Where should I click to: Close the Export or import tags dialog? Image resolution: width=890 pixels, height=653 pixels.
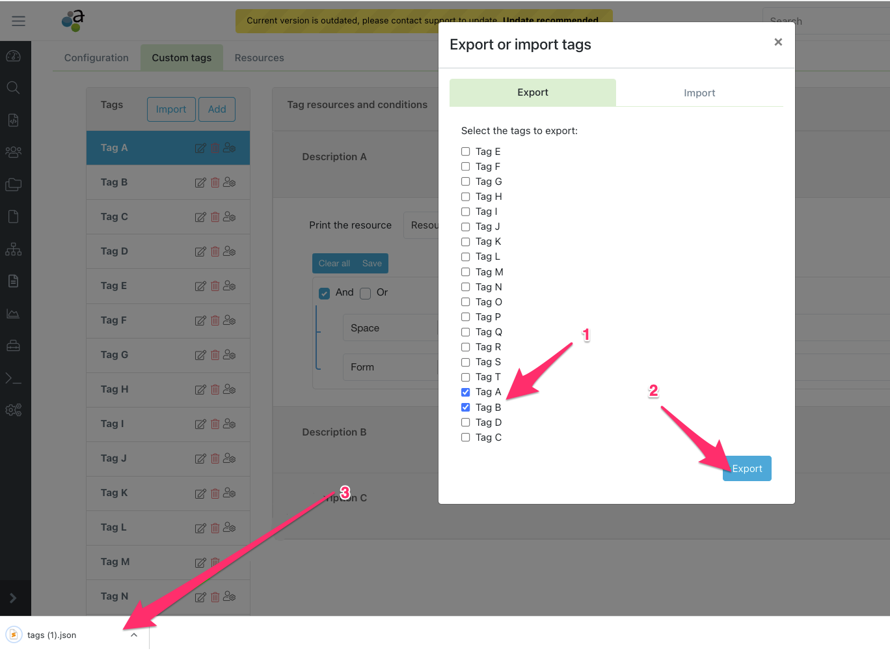[x=777, y=42]
